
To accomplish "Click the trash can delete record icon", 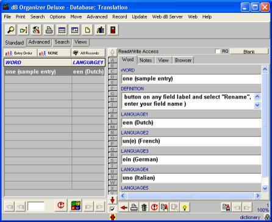I will 144,207.
